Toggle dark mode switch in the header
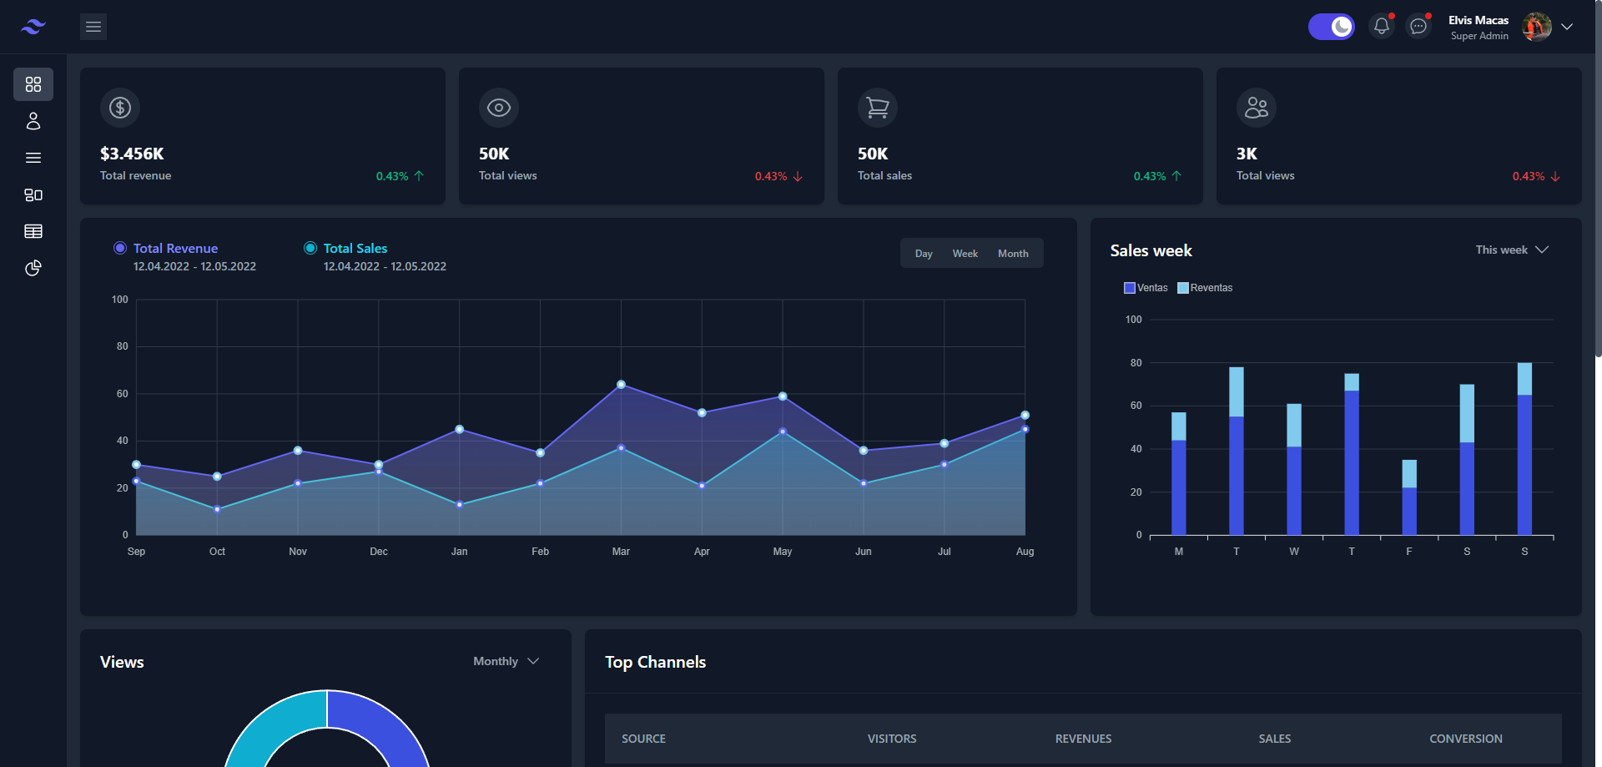This screenshot has height=767, width=1602. tap(1332, 26)
